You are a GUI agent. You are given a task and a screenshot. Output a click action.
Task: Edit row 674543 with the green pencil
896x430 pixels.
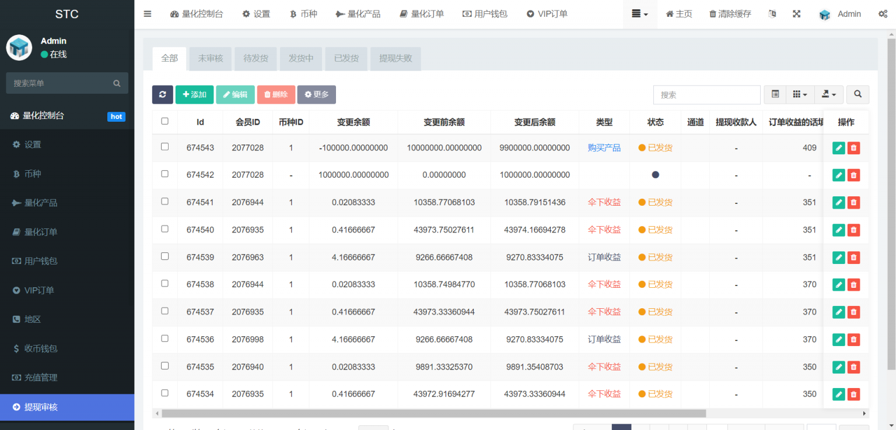(838, 148)
